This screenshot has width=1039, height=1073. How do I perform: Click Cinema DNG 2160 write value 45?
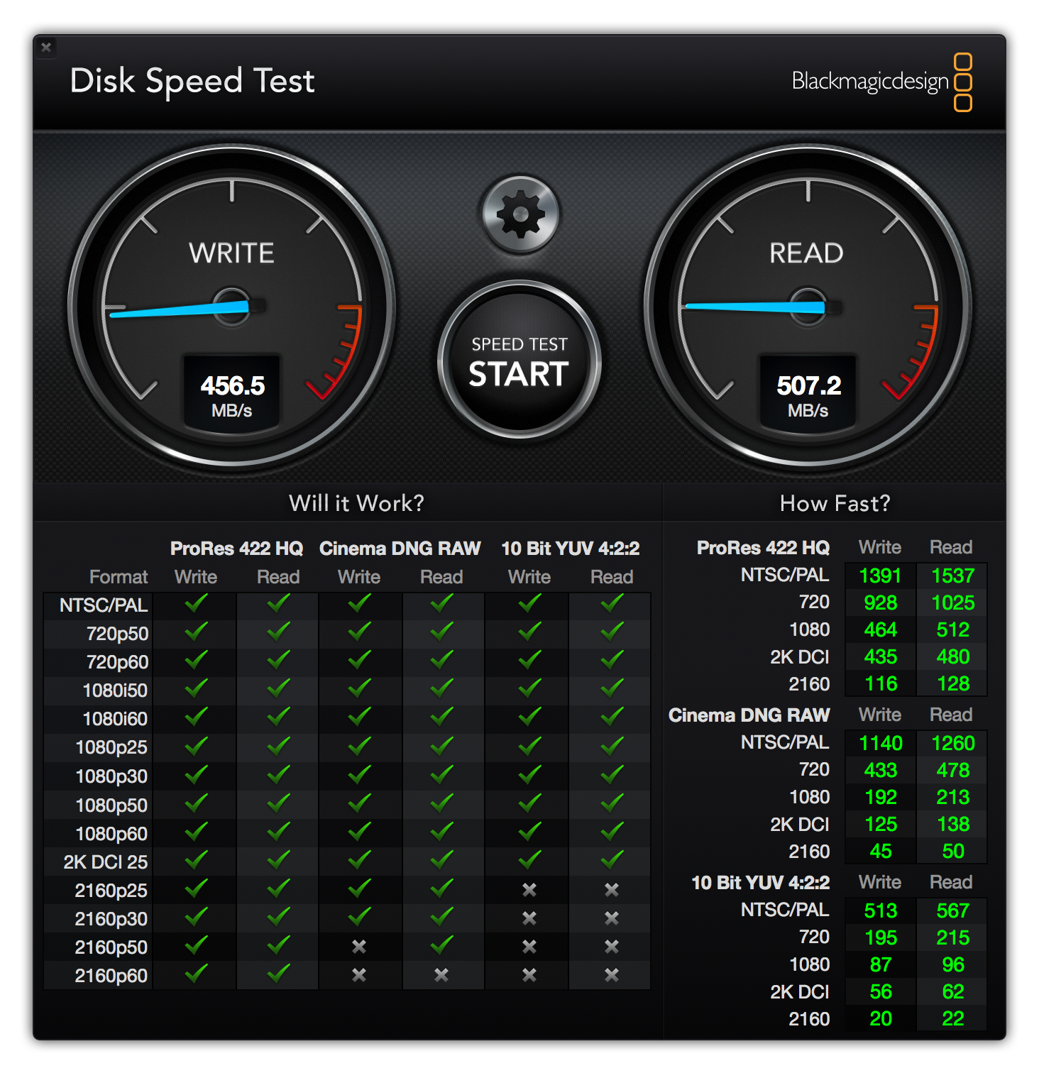pos(881,851)
